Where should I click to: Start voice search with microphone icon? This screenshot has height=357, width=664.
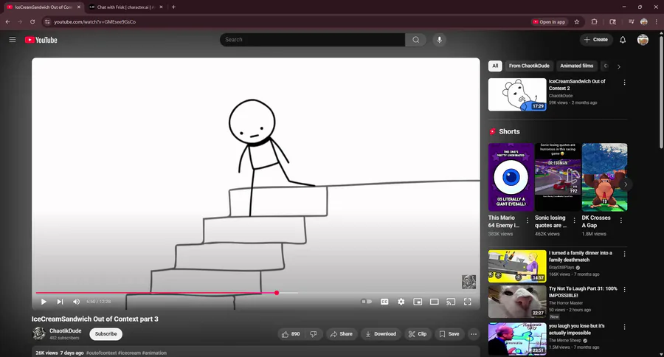[439, 40]
